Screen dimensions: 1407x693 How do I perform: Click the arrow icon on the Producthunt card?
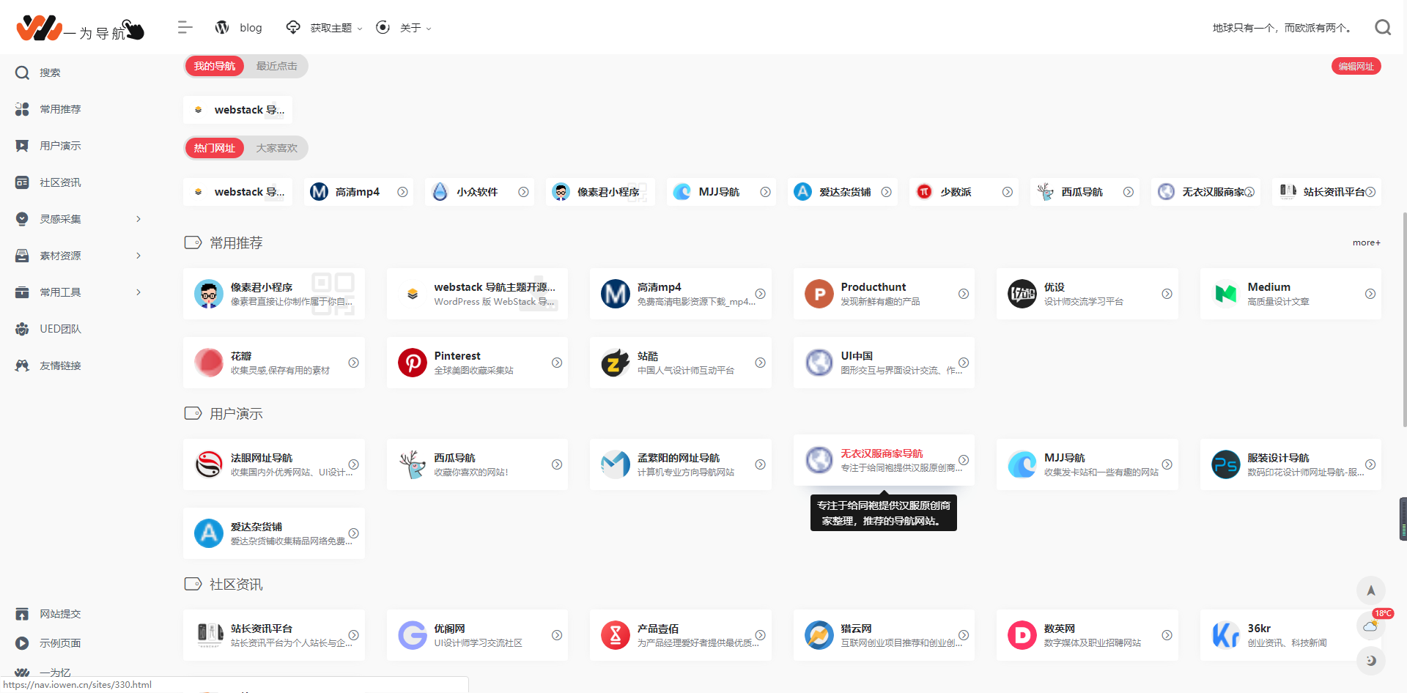tap(964, 294)
